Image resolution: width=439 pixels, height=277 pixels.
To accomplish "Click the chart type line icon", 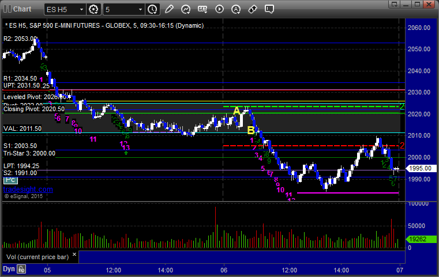I will coord(186,9).
